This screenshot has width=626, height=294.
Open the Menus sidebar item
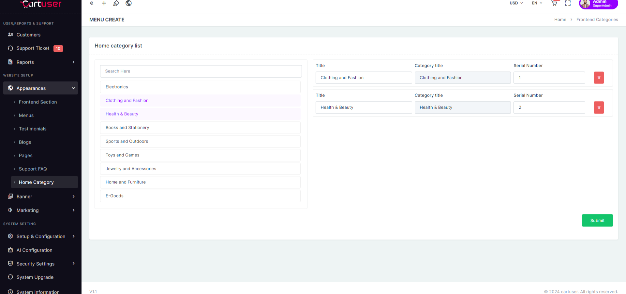(x=26, y=116)
